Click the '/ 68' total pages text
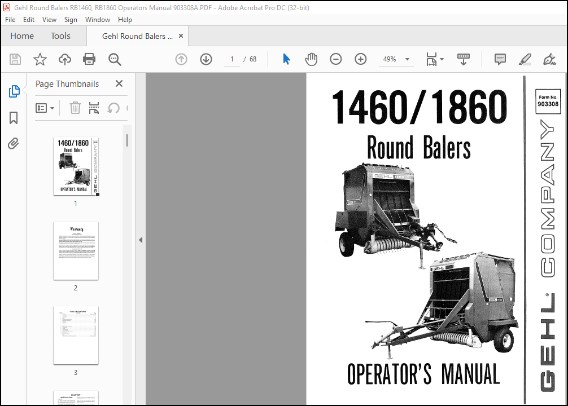Viewport: 568px width, 406px height. click(x=250, y=59)
